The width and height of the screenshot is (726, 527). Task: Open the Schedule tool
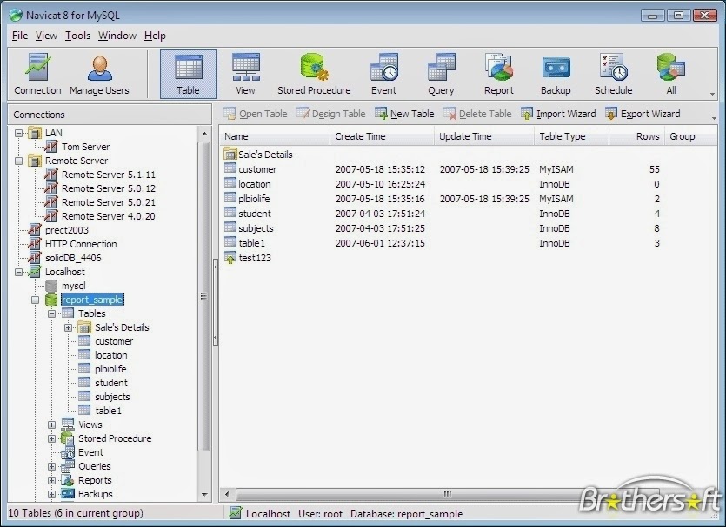click(x=613, y=73)
